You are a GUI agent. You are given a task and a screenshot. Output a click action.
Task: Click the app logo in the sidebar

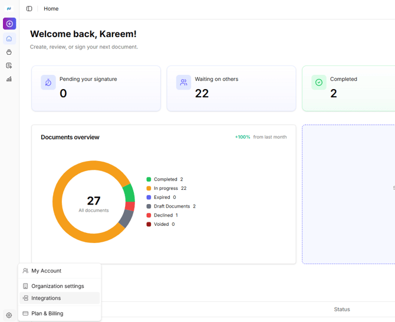9,9
